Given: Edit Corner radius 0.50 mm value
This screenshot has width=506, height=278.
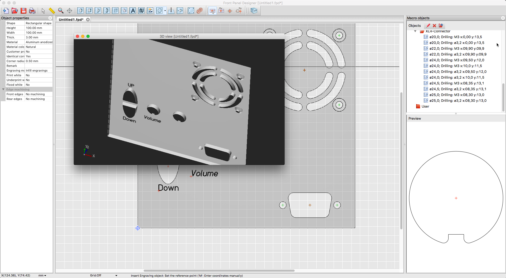Looking at the screenshot, I should (39, 61).
